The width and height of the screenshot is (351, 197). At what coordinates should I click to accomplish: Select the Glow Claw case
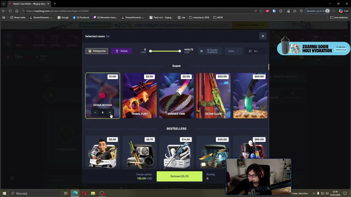point(213,95)
